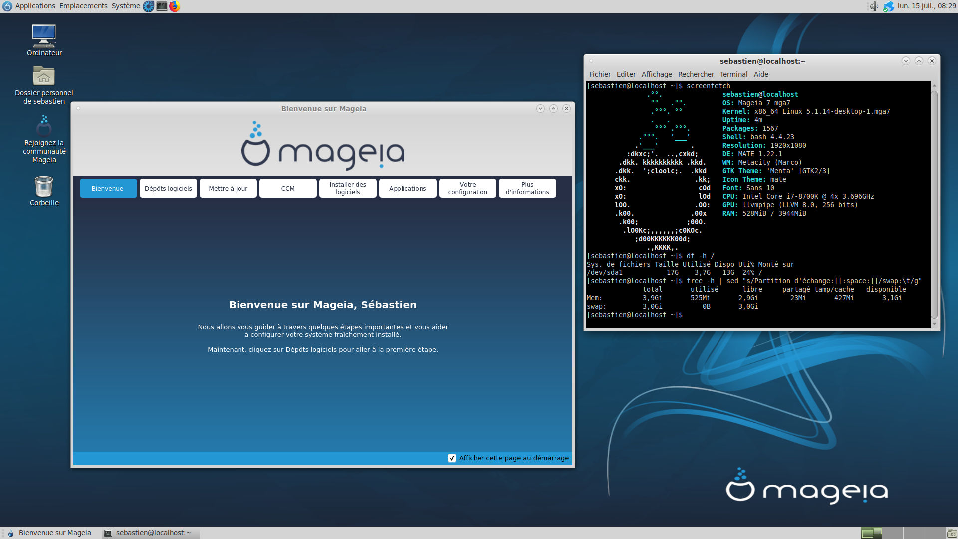This screenshot has height=539, width=958.
Task: Switch to the Mettre à jour tab
Action: [x=228, y=188]
